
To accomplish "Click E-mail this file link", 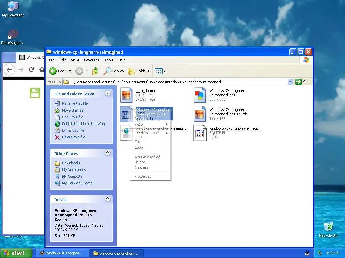I will pos(73,130).
